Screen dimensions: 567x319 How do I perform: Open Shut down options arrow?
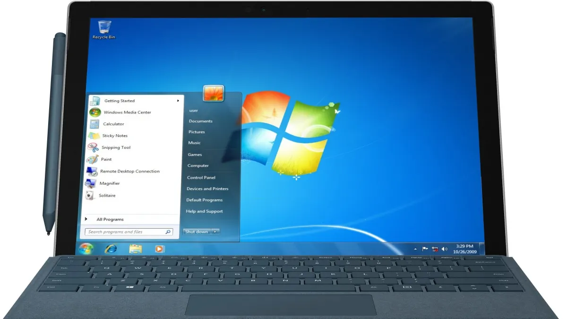[x=215, y=232]
